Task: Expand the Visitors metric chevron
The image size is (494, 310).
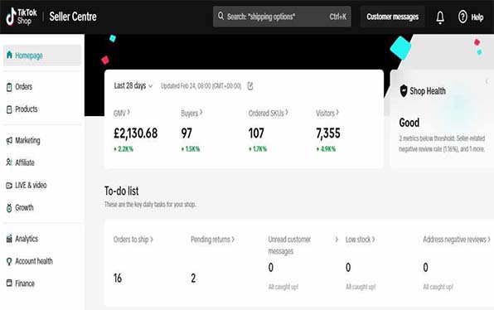Action: tap(337, 112)
